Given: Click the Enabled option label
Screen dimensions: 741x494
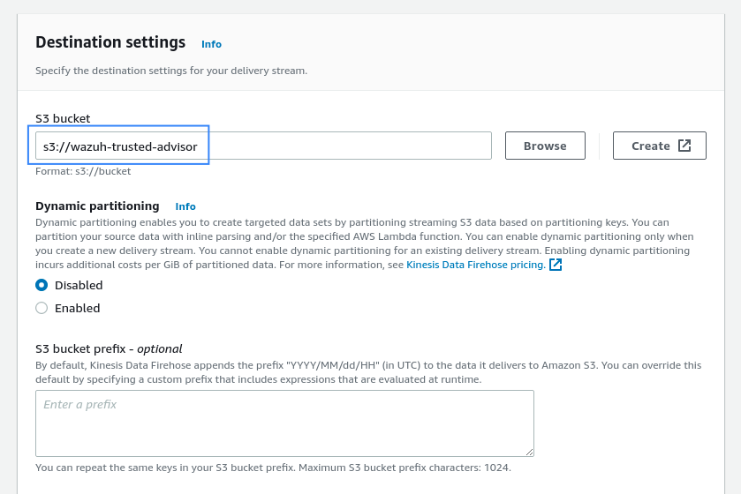Looking at the screenshot, I should pos(78,308).
